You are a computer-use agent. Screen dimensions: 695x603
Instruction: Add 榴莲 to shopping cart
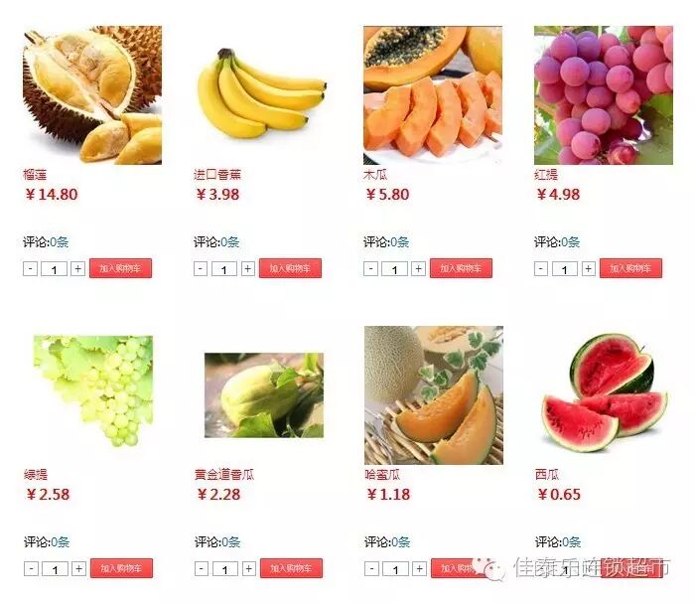tap(120, 268)
